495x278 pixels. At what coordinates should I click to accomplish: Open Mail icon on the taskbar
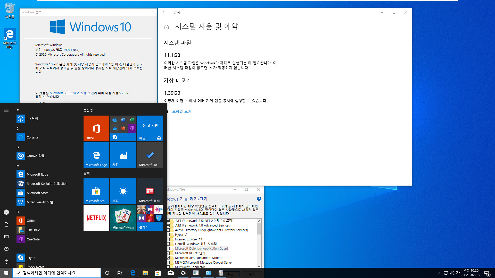(x=171, y=273)
